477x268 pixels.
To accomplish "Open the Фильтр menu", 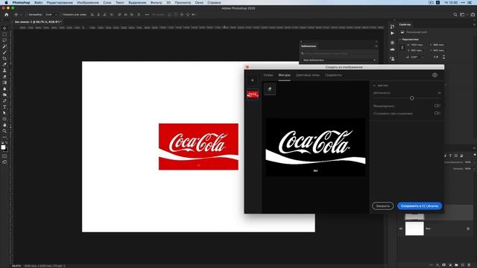I will (x=156, y=2).
